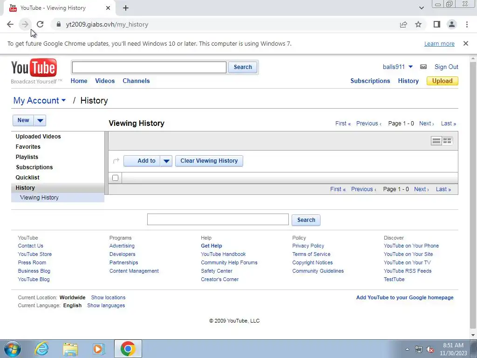This screenshot has width=477, height=358.
Task: Go back with browser back arrow
Action: pos(10,24)
